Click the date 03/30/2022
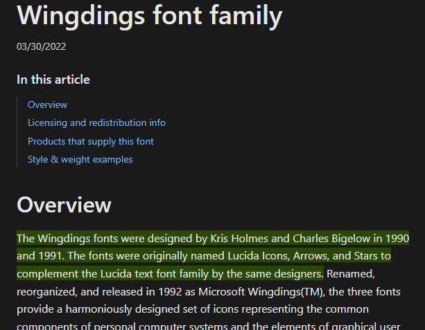This screenshot has height=330, width=425. pos(41,46)
